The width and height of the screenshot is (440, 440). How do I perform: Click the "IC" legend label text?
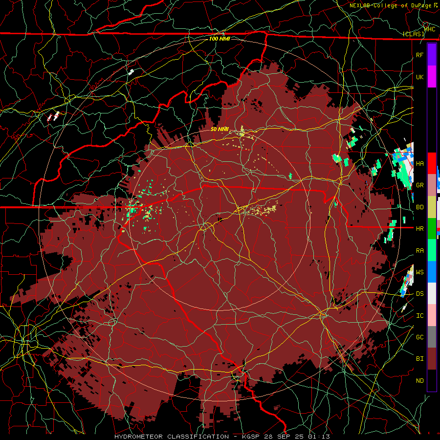(x=420, y=316)
